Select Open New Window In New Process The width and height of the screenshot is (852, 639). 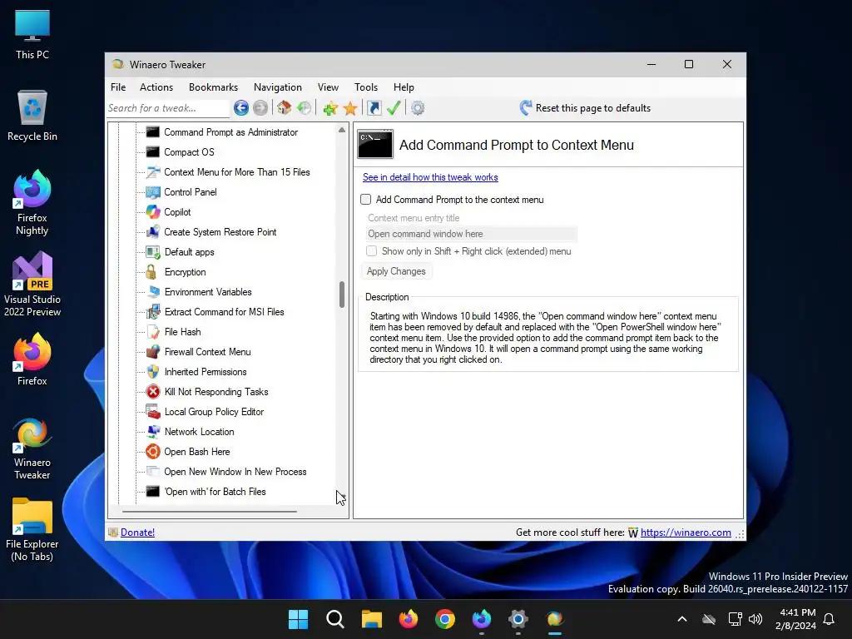pyautogui.click(x=235, y=472)
